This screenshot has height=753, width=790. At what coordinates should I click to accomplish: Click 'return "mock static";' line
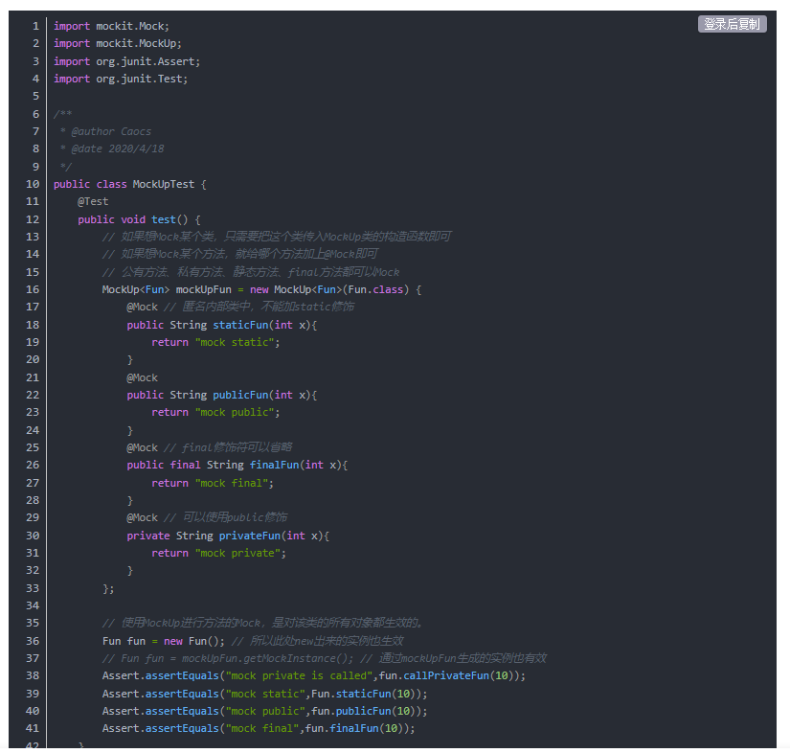point(215,343)
